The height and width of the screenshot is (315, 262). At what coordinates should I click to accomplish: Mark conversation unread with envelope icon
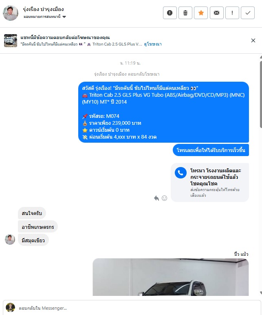tap(216, 13)
